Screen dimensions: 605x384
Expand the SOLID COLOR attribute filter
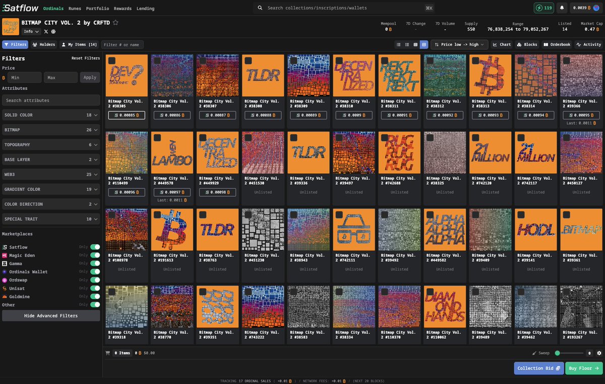click(x=51, y=115)
